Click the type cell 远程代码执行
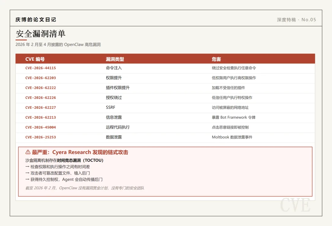 point(118,127)
